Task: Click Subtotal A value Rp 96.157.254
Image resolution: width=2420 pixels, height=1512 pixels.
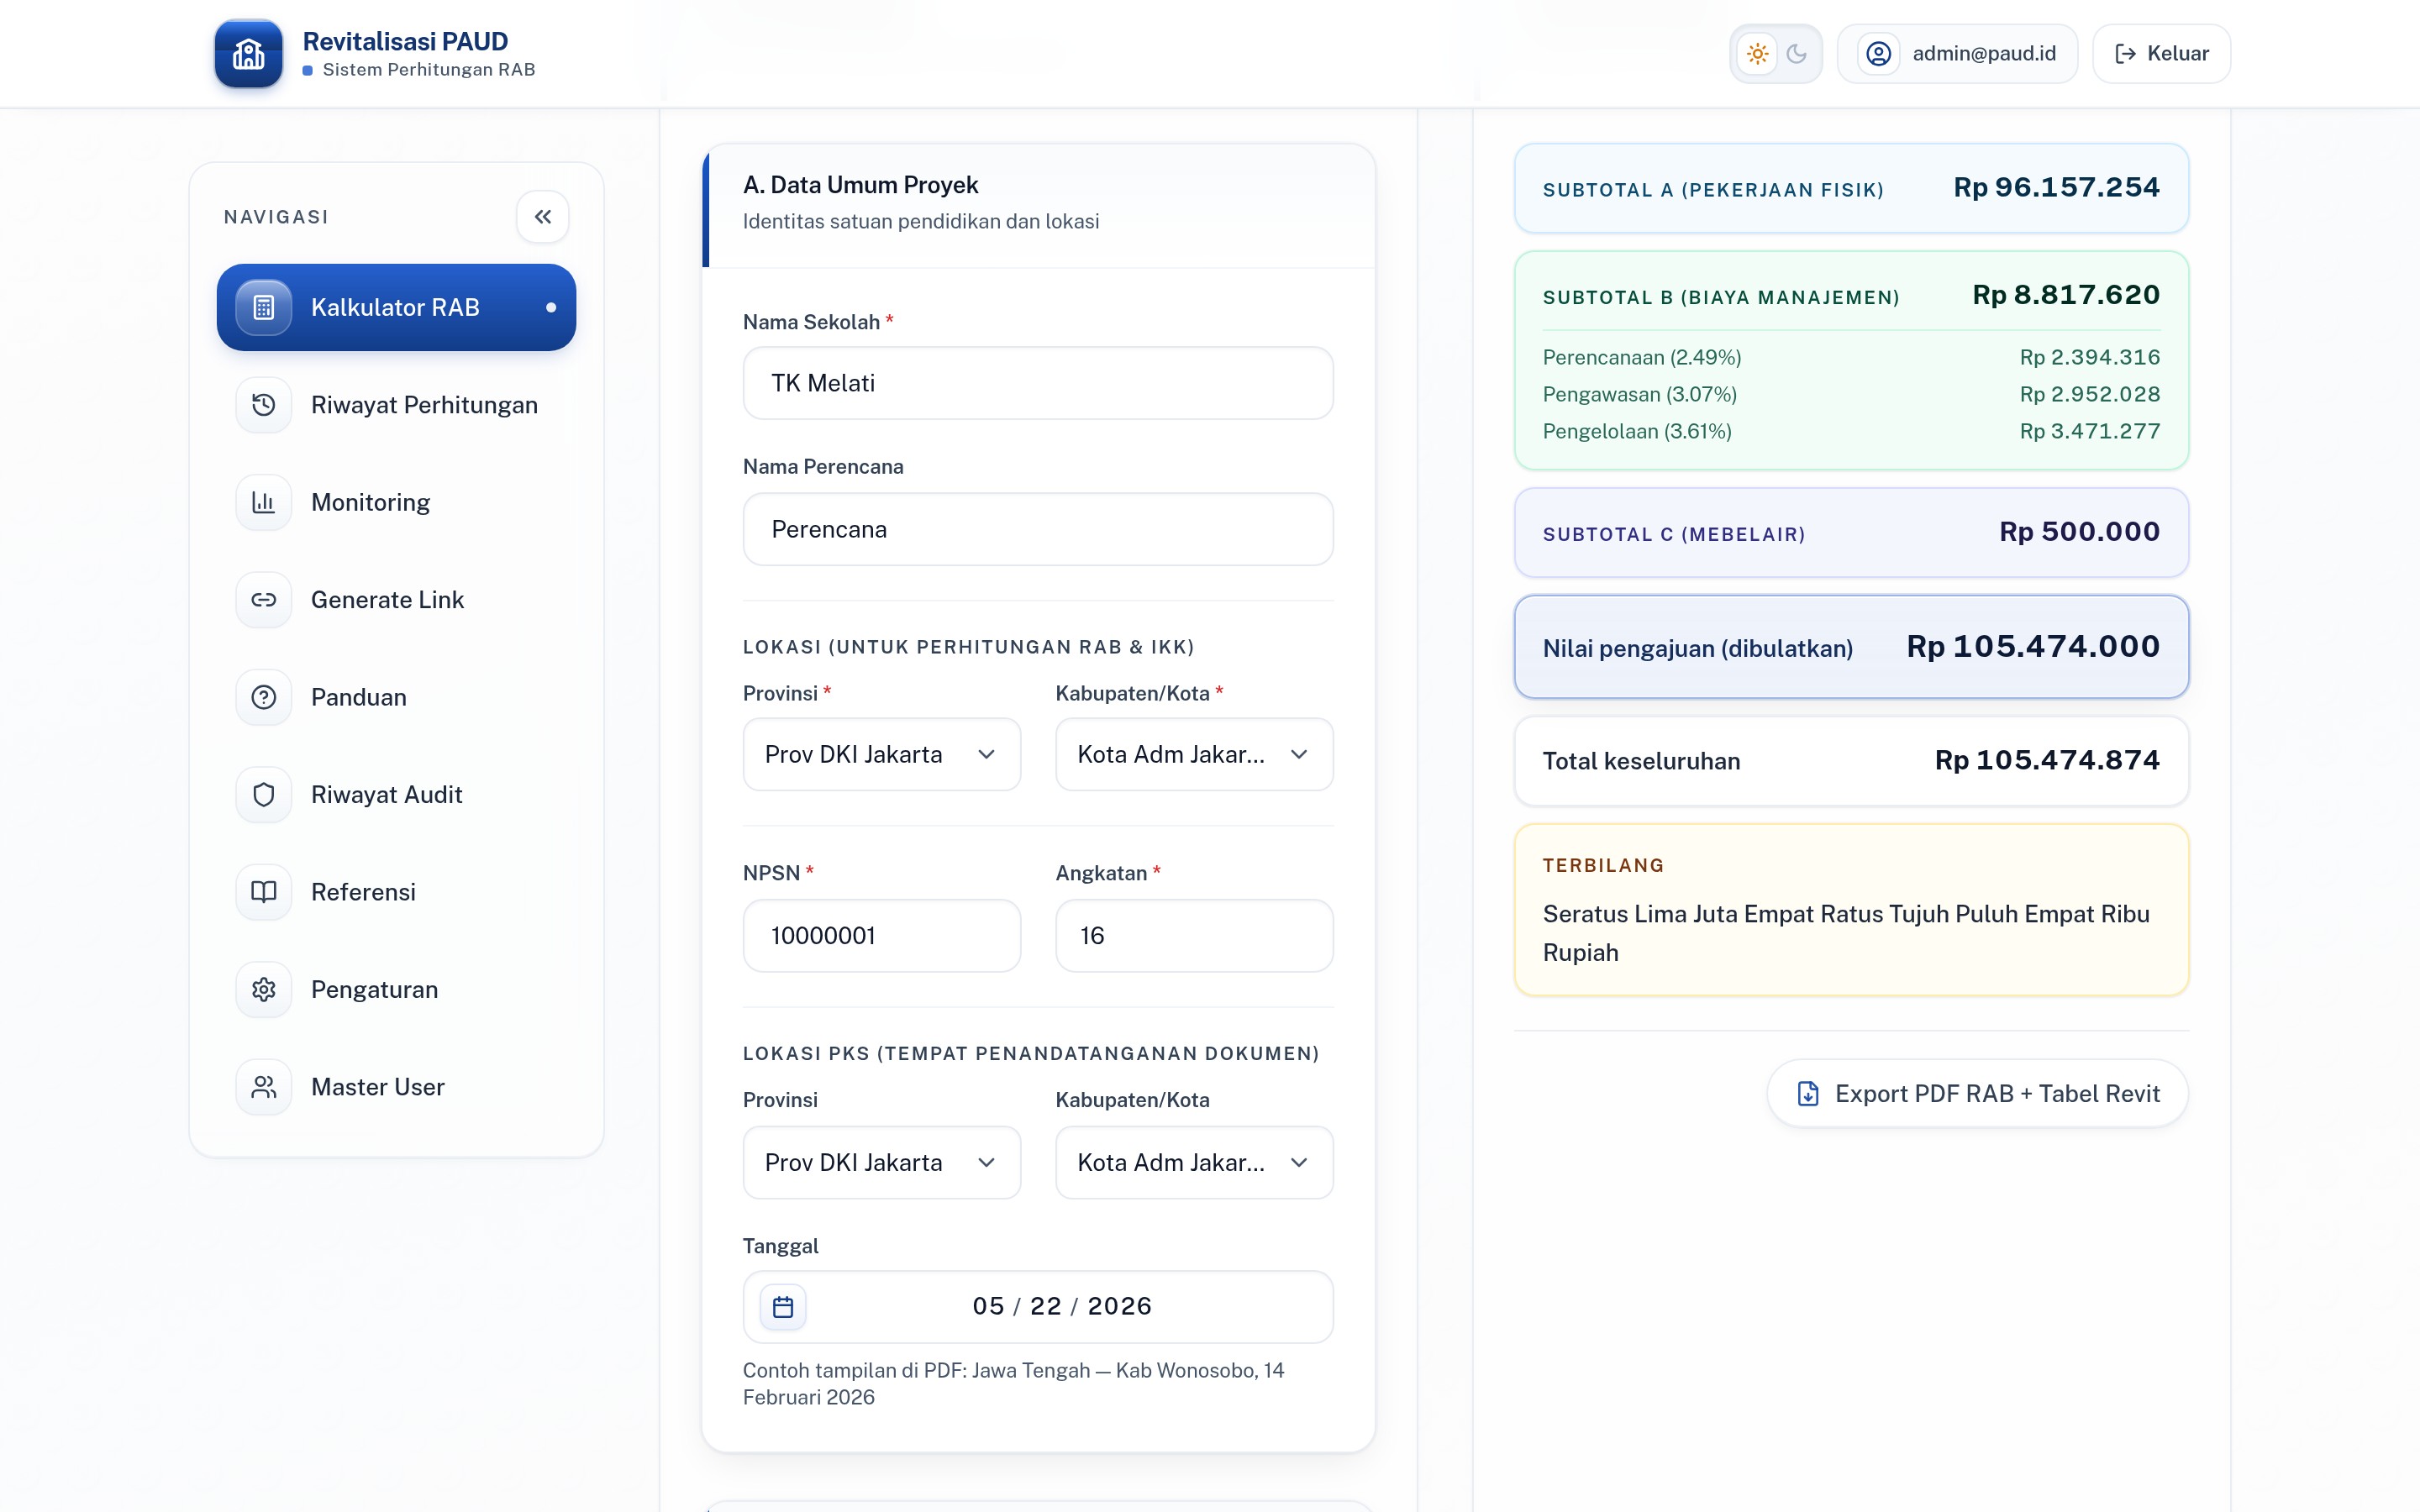Action: point(2056,187)
